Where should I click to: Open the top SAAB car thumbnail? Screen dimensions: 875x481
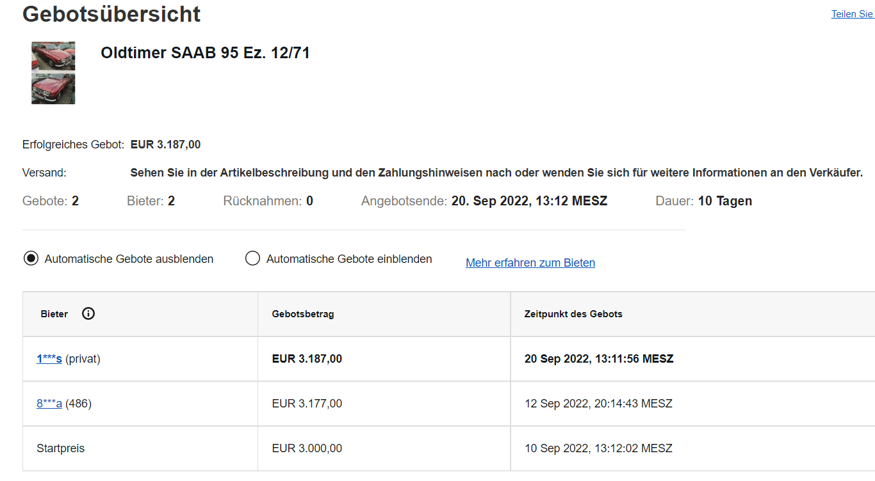coord(53,56)
